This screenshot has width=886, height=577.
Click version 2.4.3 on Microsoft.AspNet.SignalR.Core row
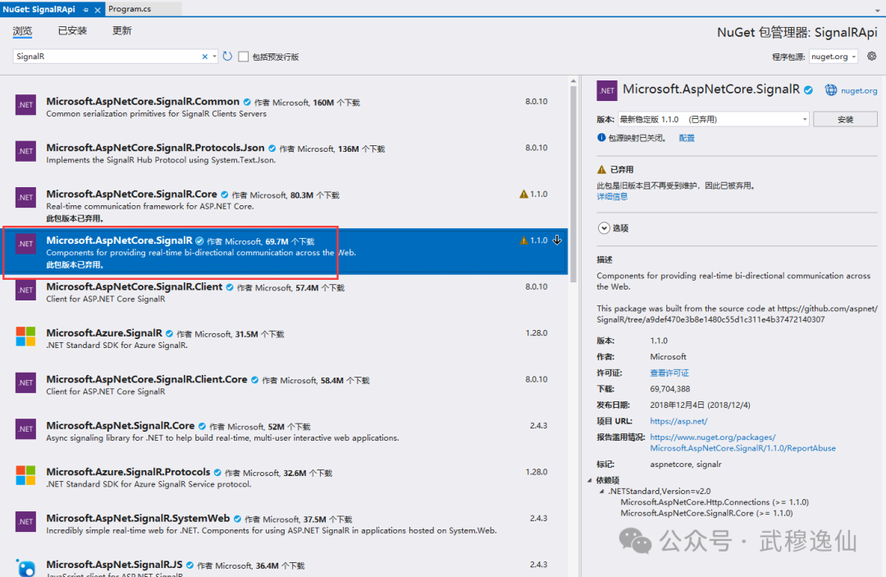(x=538, y=425)
